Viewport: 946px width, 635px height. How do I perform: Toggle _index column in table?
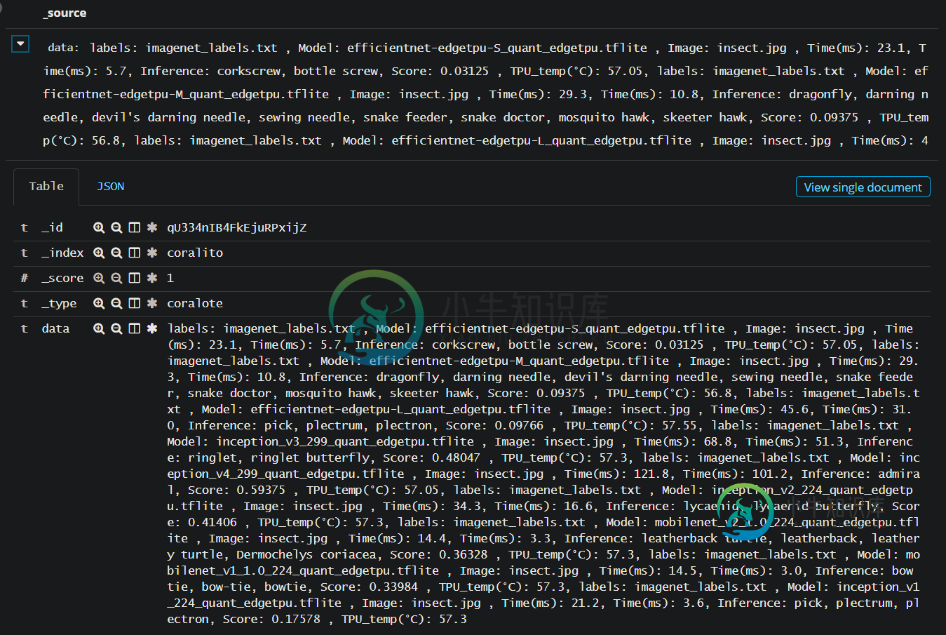pyautogui.click(x=134, y=253)
